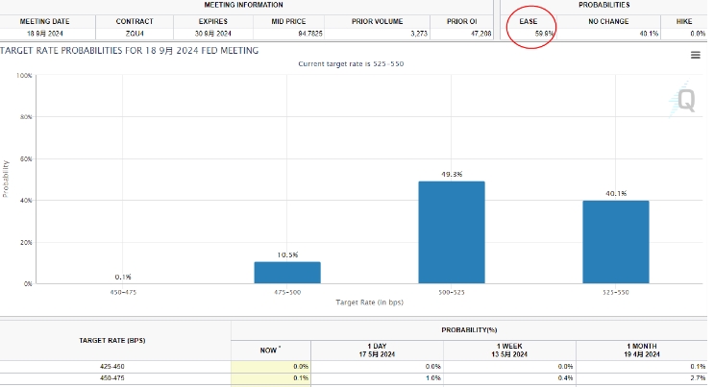714x387 pixels.
Task: Click the 49.3% data label above bar
Action: point(452,175)
